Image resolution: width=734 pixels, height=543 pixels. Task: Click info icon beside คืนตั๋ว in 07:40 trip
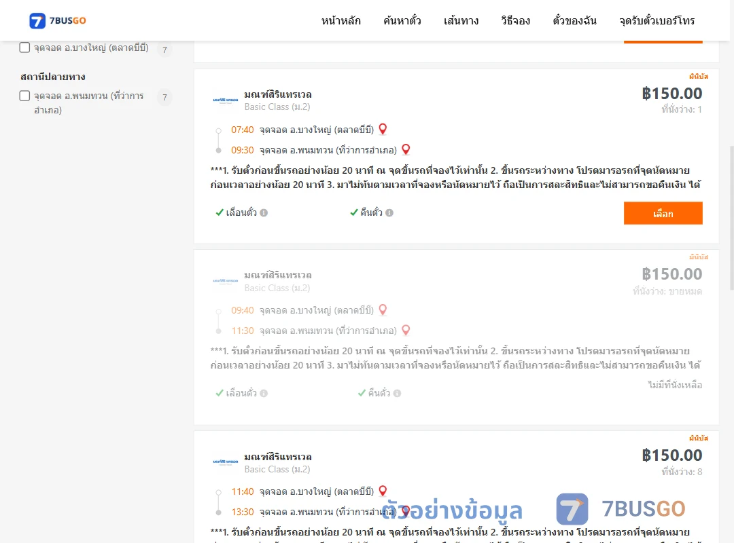(389, 213)
